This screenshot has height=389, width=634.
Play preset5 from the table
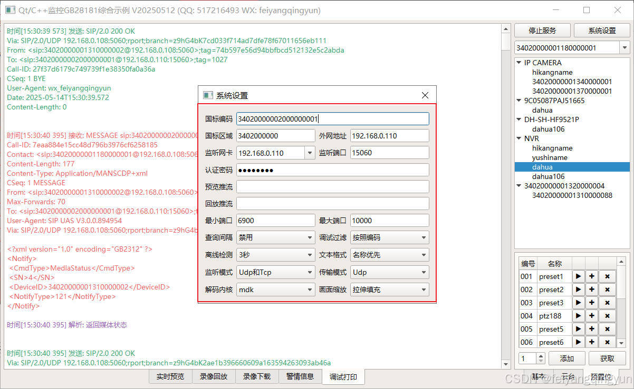578,329
